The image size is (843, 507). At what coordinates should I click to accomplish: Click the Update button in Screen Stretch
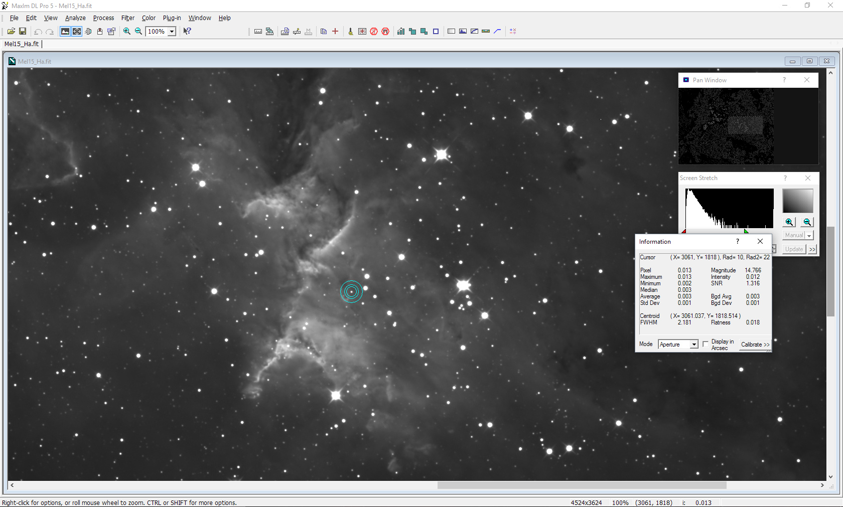point(794,249)
